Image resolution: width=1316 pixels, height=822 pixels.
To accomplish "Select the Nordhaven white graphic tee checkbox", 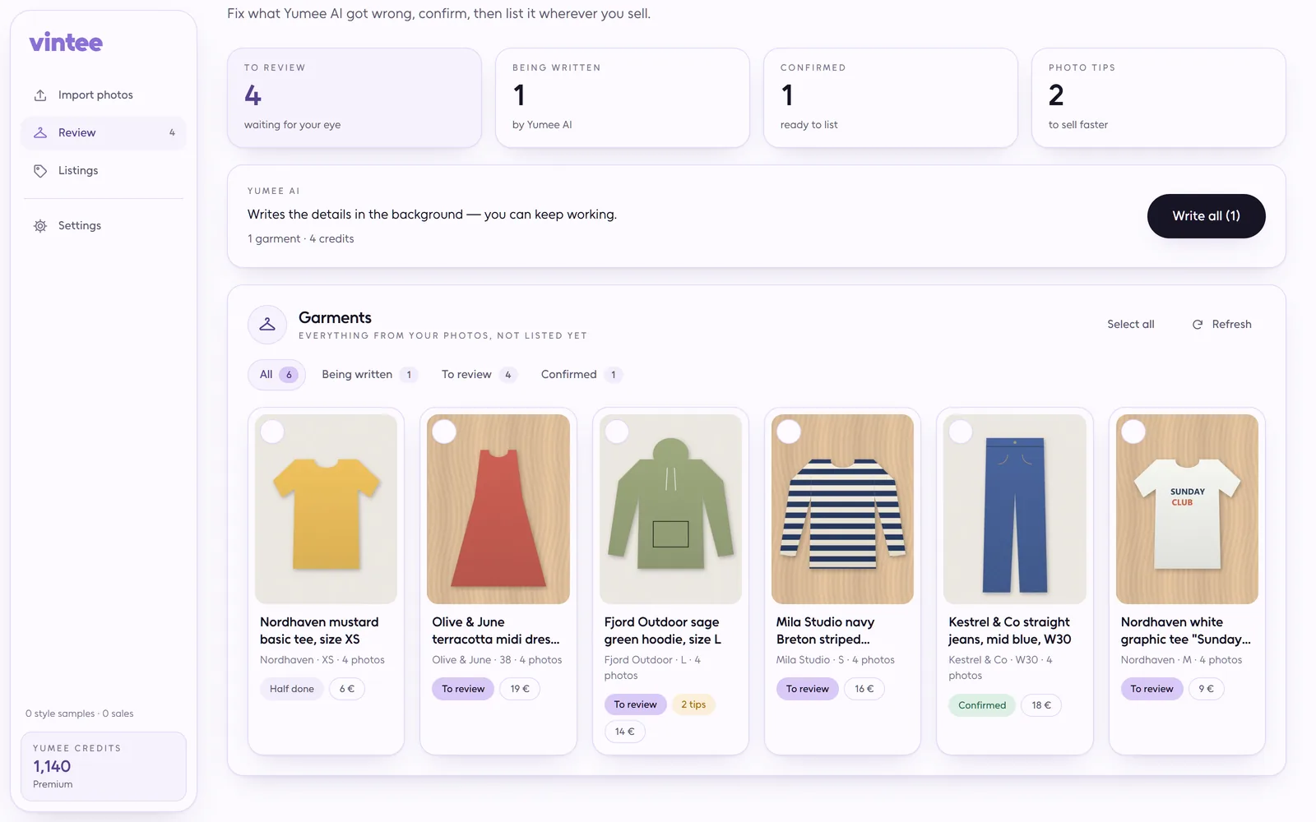I will click(x=1133, y=432).
